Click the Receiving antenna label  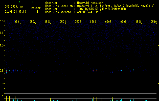(x=58, y=12)
